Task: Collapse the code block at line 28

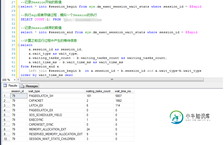Action: [19, 7]
